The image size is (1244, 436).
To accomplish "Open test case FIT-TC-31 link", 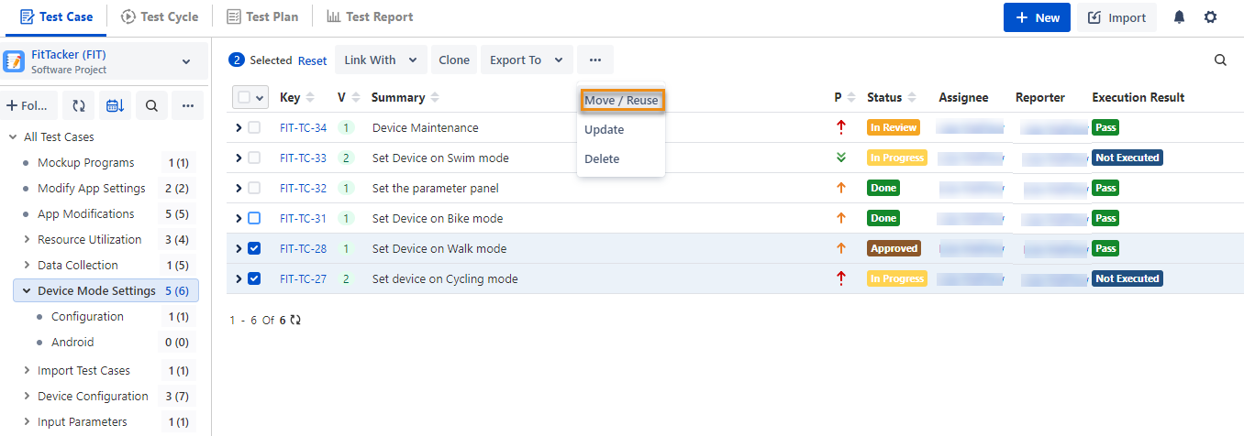I will [x=303, y=218].
